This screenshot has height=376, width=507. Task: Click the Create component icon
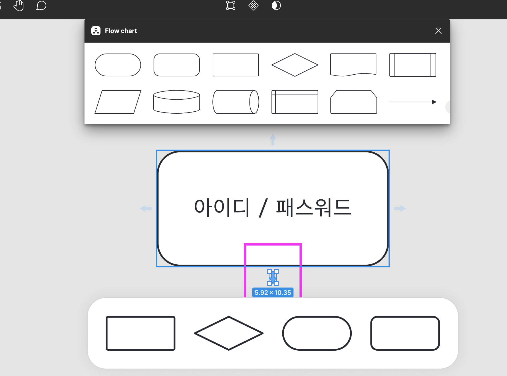253,5
